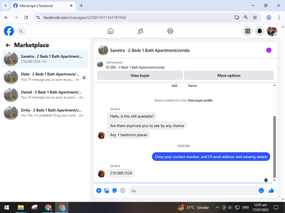Viewport: 285px width, 213px height.
Task: Open a new browser tab
Action: point(81,6)
